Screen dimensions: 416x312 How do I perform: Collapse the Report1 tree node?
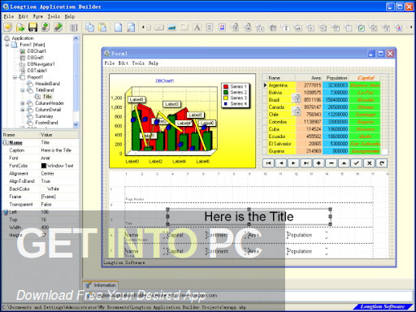coord(15,77)
